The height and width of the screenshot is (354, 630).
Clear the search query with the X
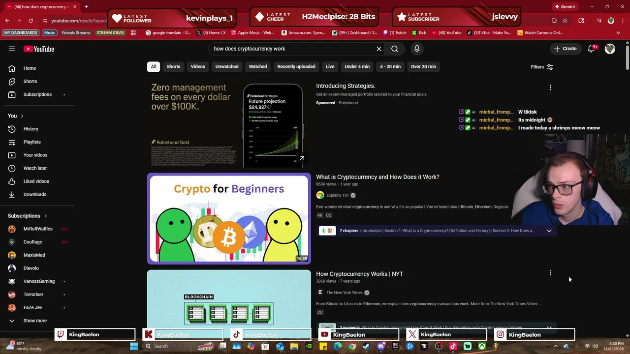[x=379, y=49]
